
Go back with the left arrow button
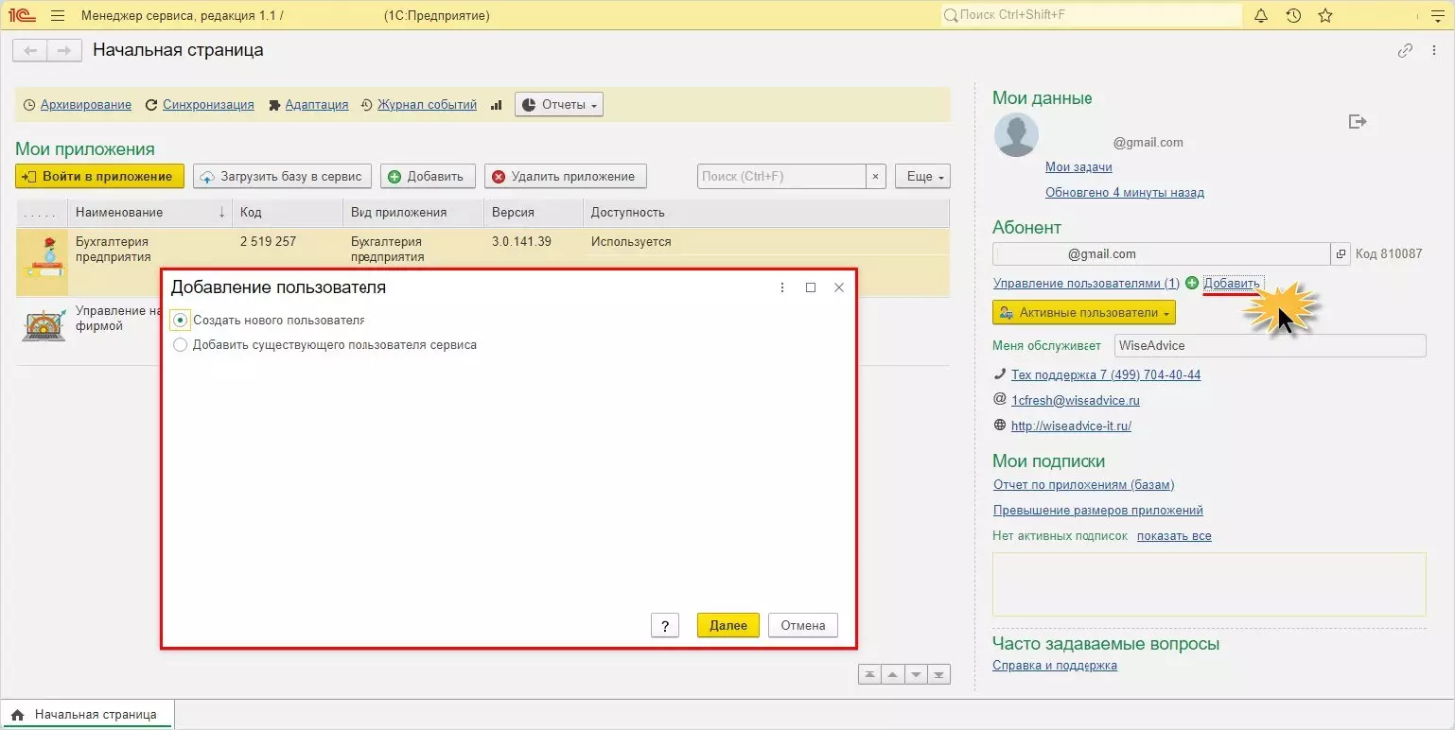[x=31, y=50]
